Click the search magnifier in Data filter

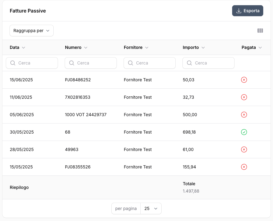tap(13, 63)
